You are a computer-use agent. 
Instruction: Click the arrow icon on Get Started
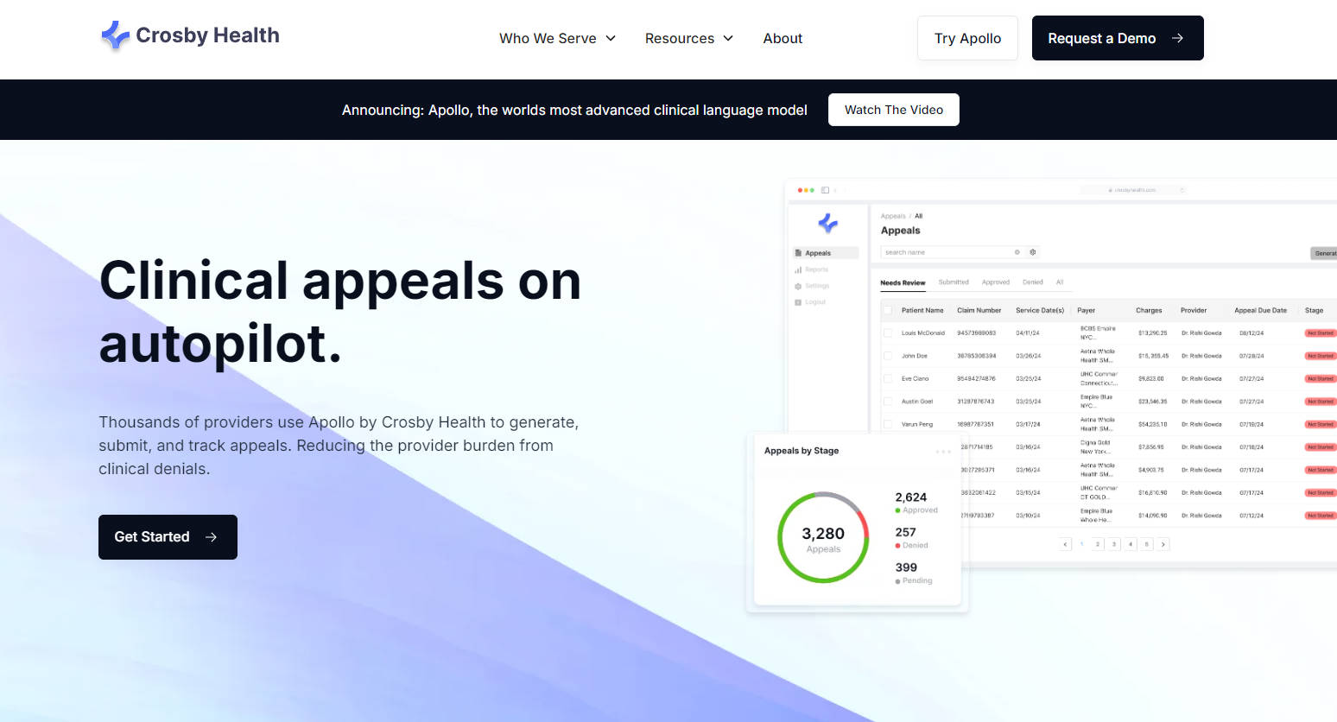point(211,537)
